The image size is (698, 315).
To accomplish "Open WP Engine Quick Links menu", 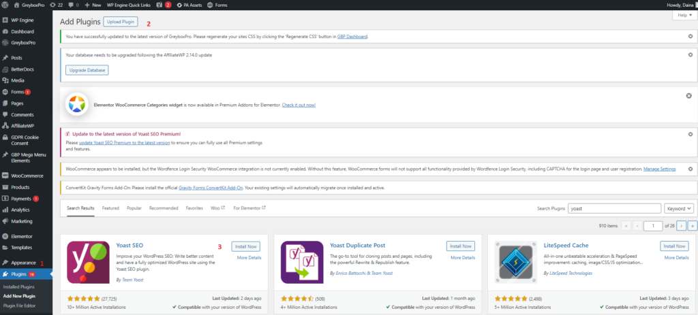I will tap(129, 5).
